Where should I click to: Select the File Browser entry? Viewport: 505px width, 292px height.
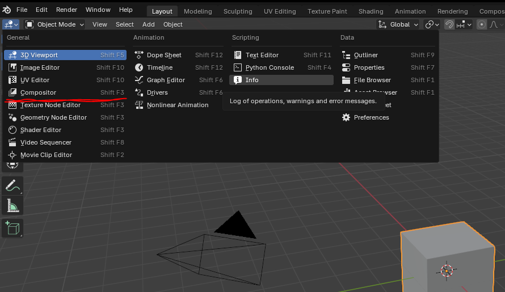pyautogui.click(x=388, y=80)
